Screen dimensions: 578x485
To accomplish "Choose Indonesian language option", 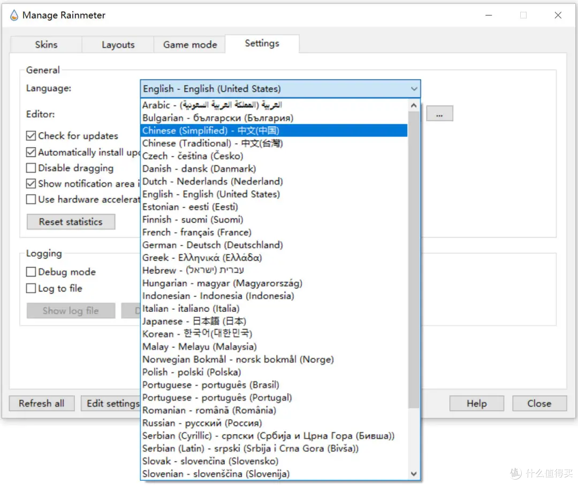I will (x=274, y=296).
